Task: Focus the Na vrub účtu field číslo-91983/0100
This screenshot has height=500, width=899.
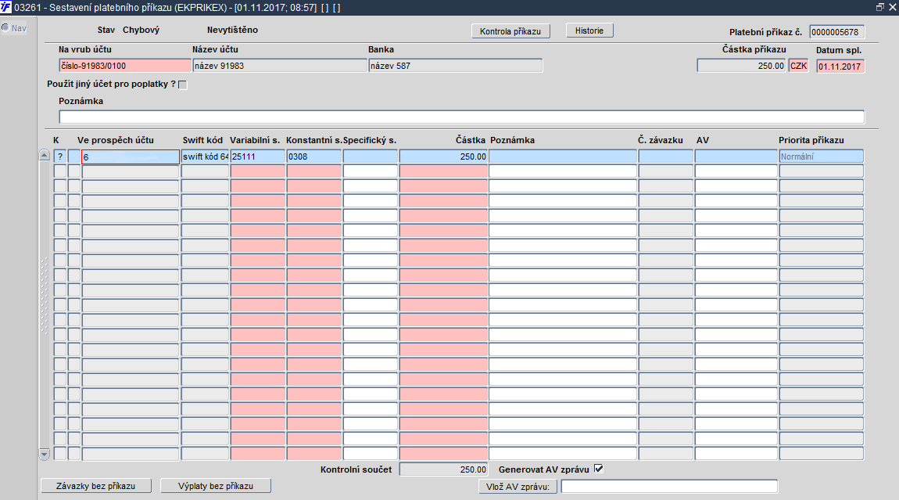Action: pyautogui.click(x=125, y=66)
